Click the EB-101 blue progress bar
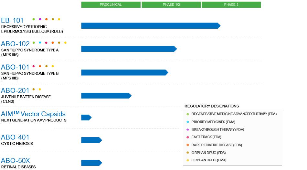This screenshot has height=170, width=307. (150, 26)
